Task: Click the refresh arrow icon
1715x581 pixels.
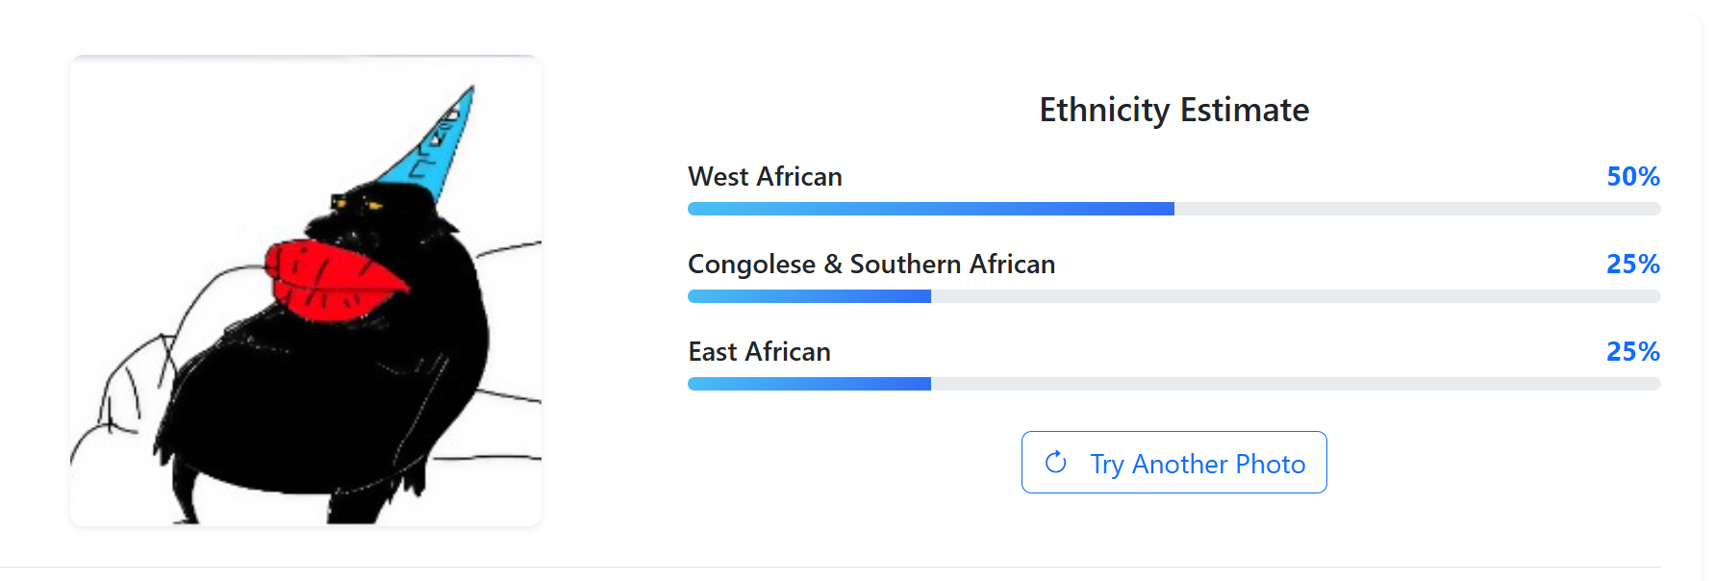Action: [1055, 463]
